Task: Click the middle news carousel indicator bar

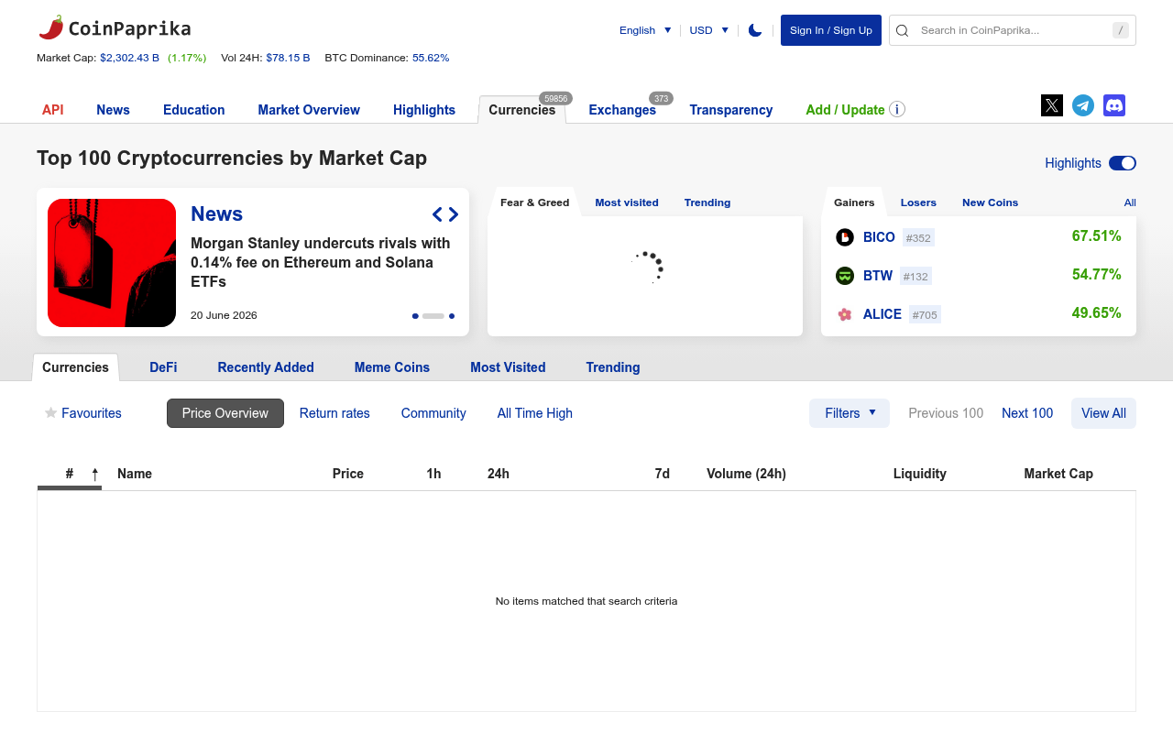Action: click(433, 316)
